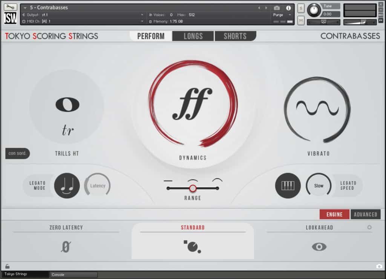Screen dimensions: 386x279
Task: Go to previous instrument arrow
Action: click(x=259, y=8)
